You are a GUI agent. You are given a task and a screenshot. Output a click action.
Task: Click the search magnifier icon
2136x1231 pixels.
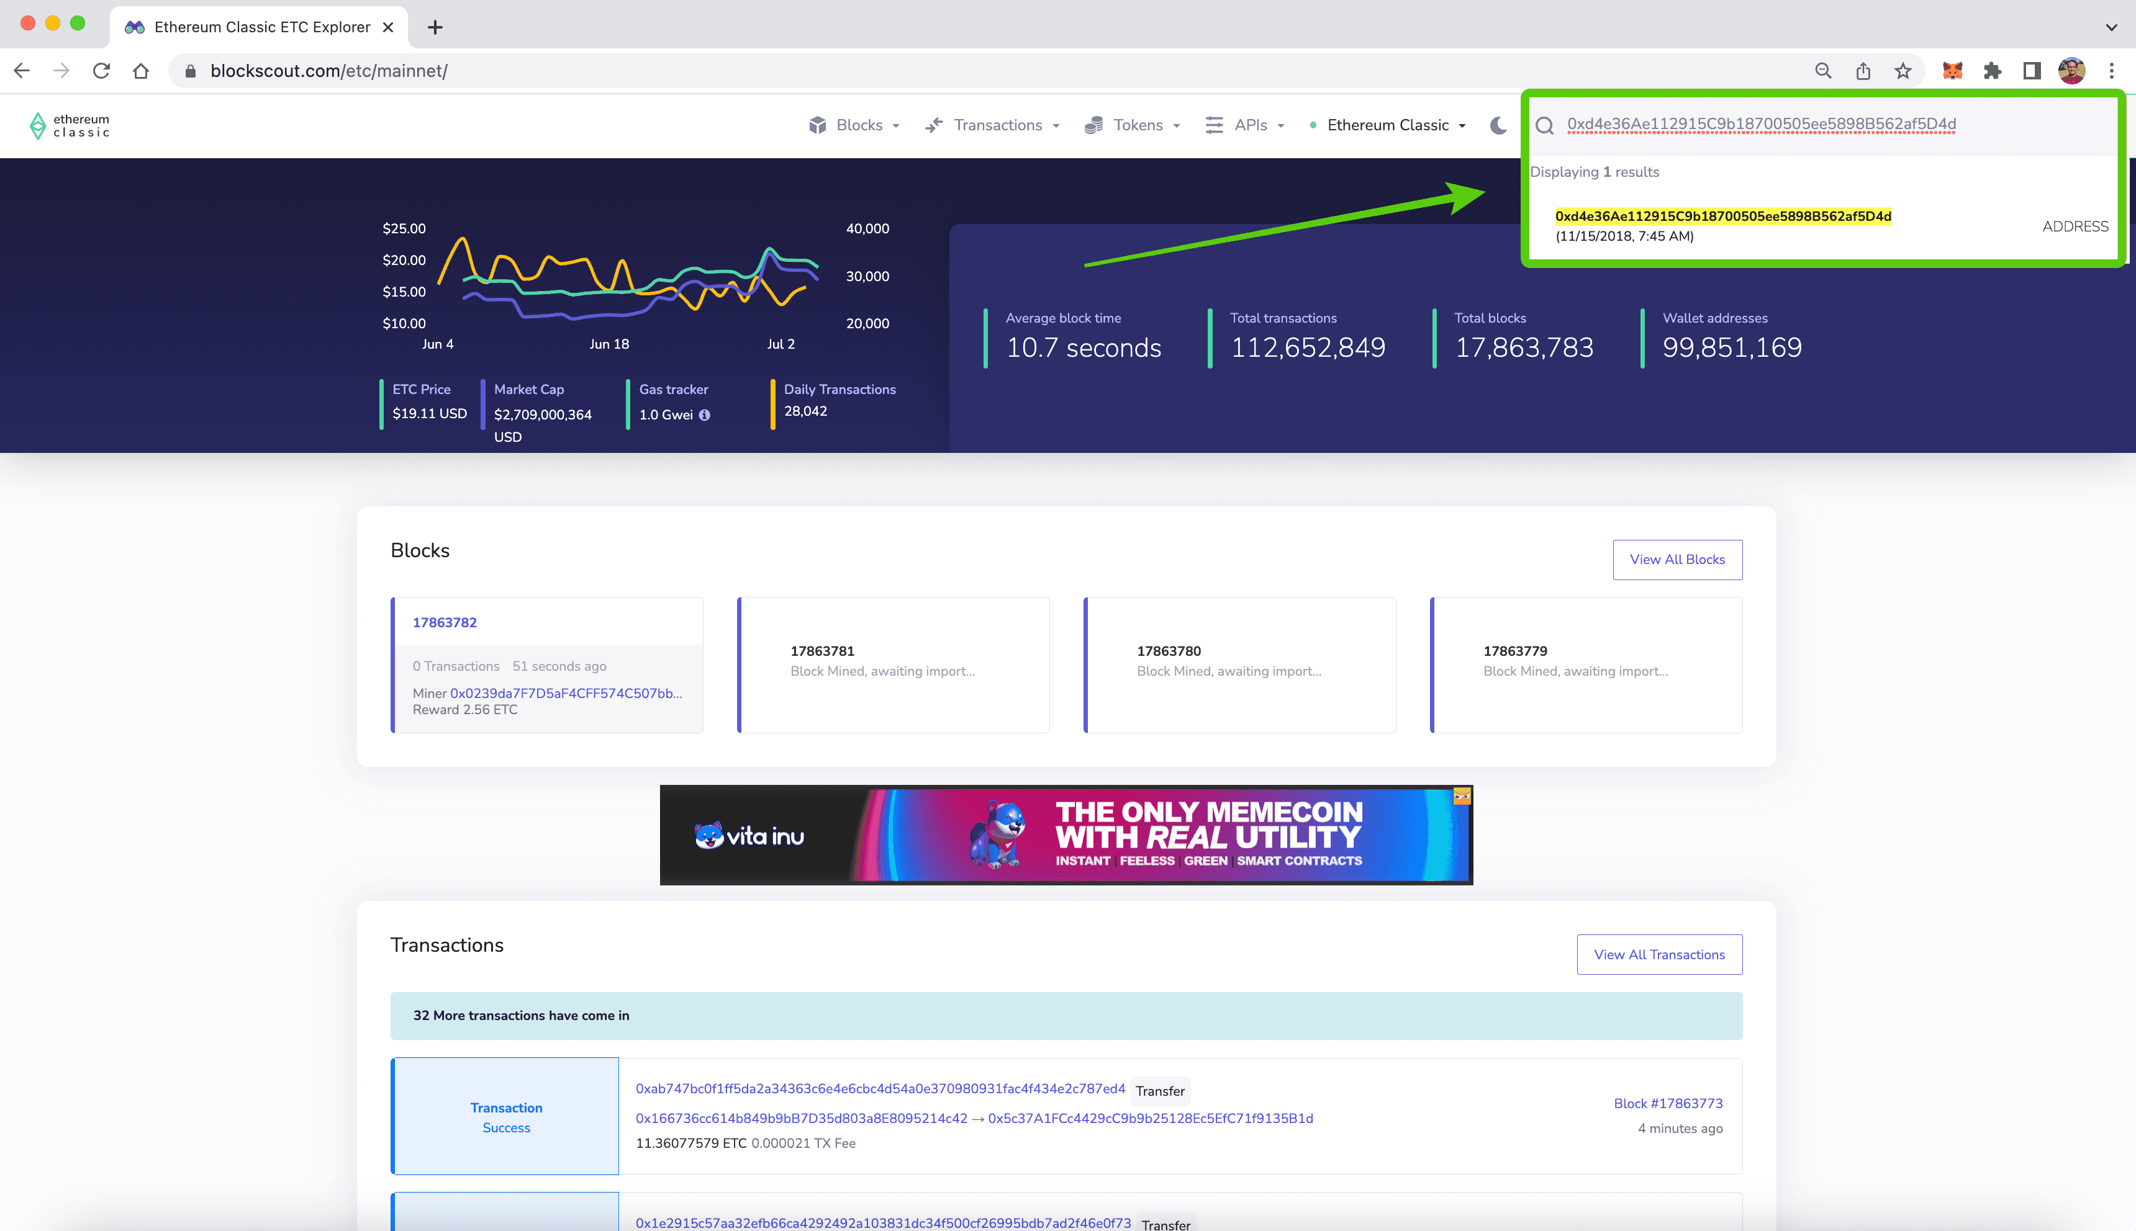[x=1545, y=125]
